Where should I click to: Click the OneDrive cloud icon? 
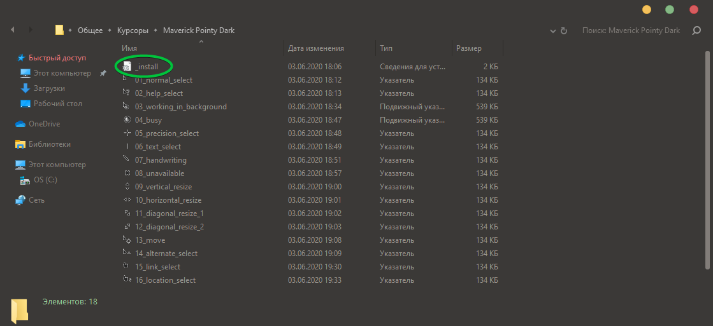[x=20, y=124]
